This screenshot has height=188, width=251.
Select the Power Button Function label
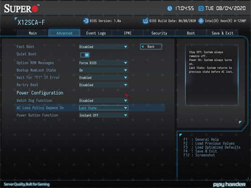pos(37,115)
